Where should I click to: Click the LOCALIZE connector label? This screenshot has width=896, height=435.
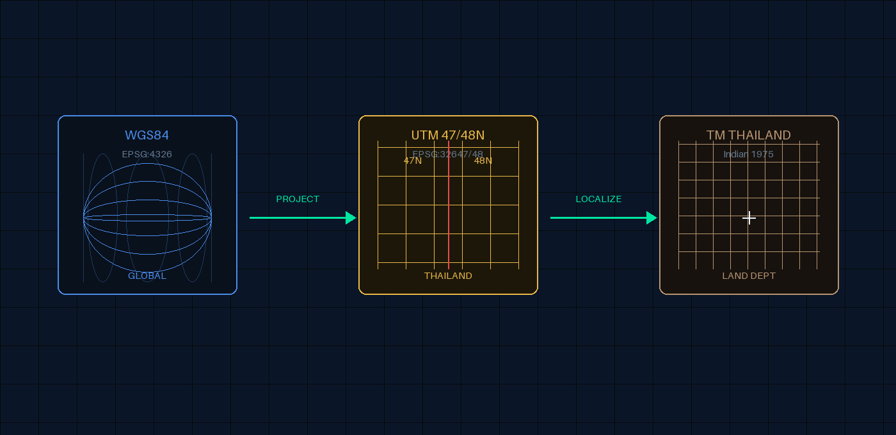tap(598, 199)
